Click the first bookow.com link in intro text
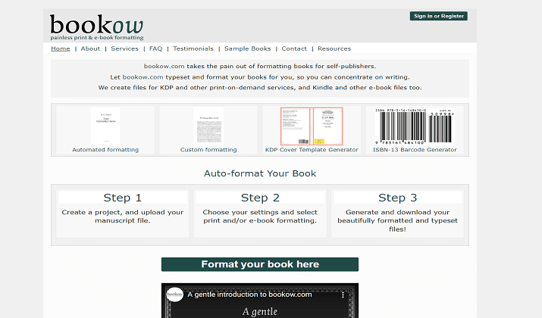This screenshot has height=318, width=542. (x=164, y=66)
